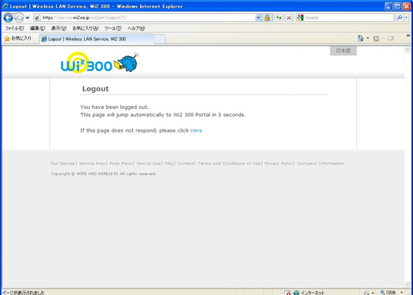Viewport: 413px width, 295px height.
Task: Expand the address bar URL history dropdown
Action: [x=258, y=18]
